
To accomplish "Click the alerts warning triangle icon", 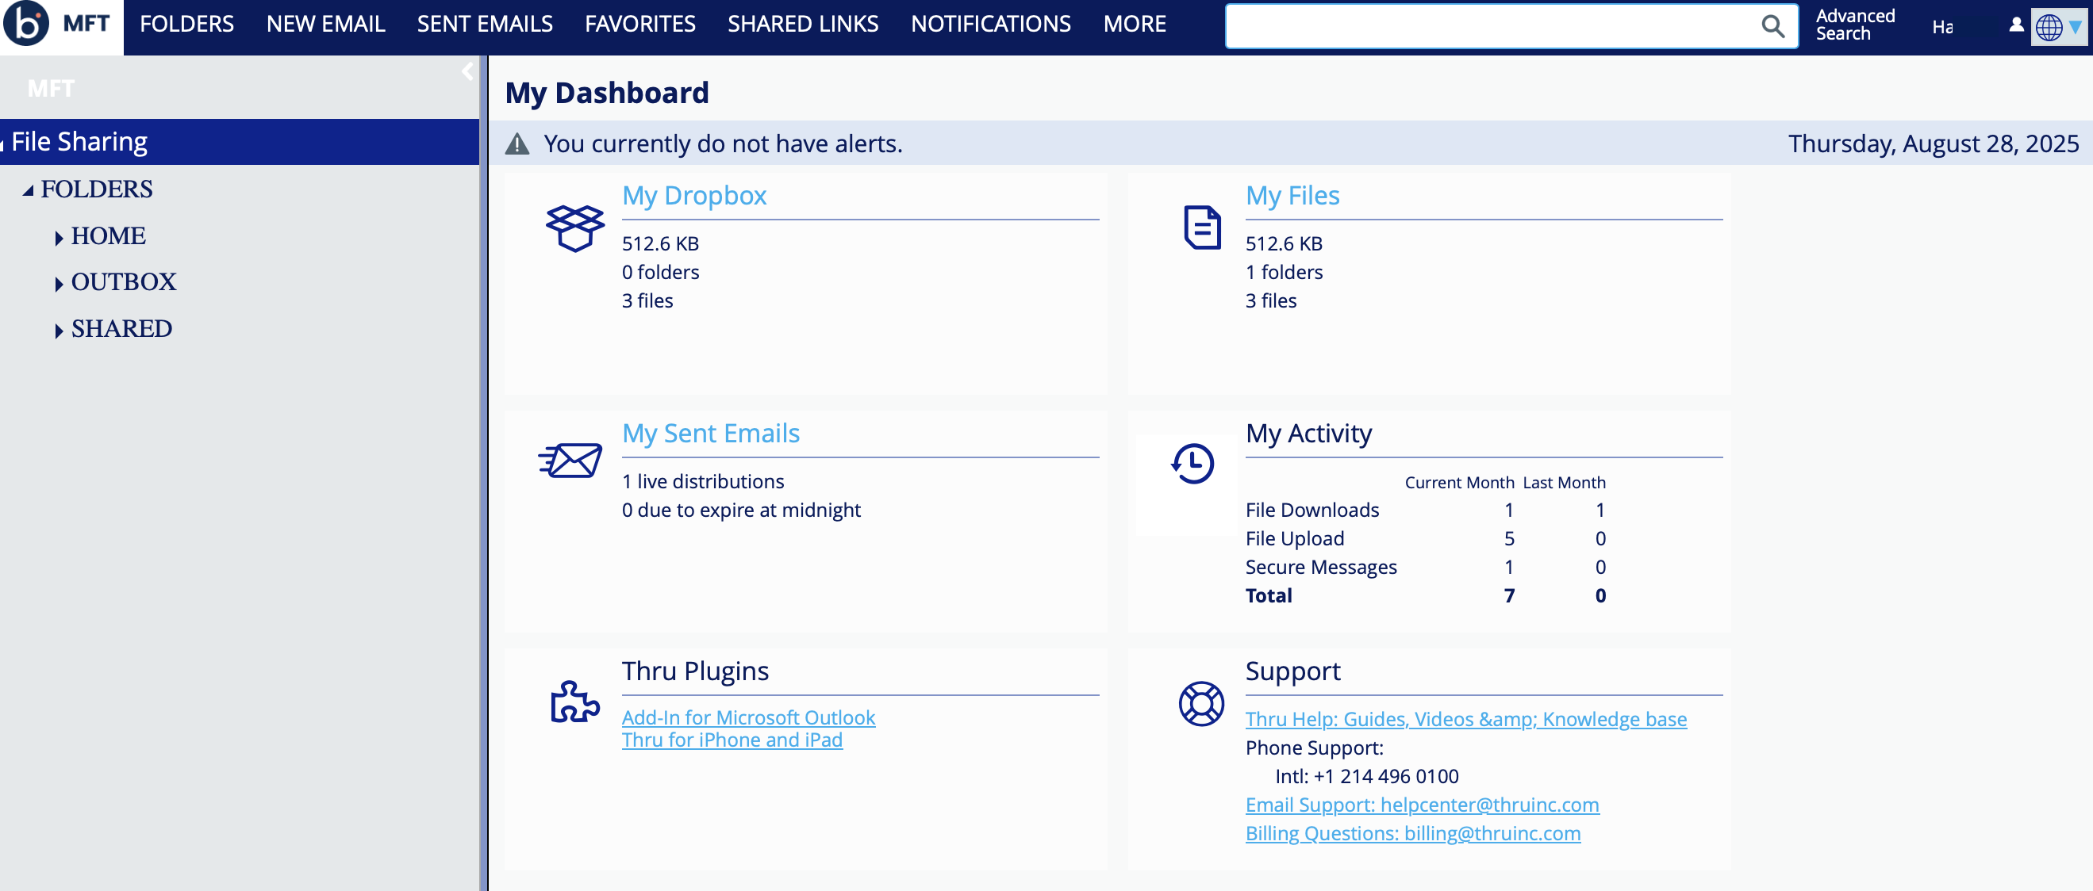I will click(517, 142).
